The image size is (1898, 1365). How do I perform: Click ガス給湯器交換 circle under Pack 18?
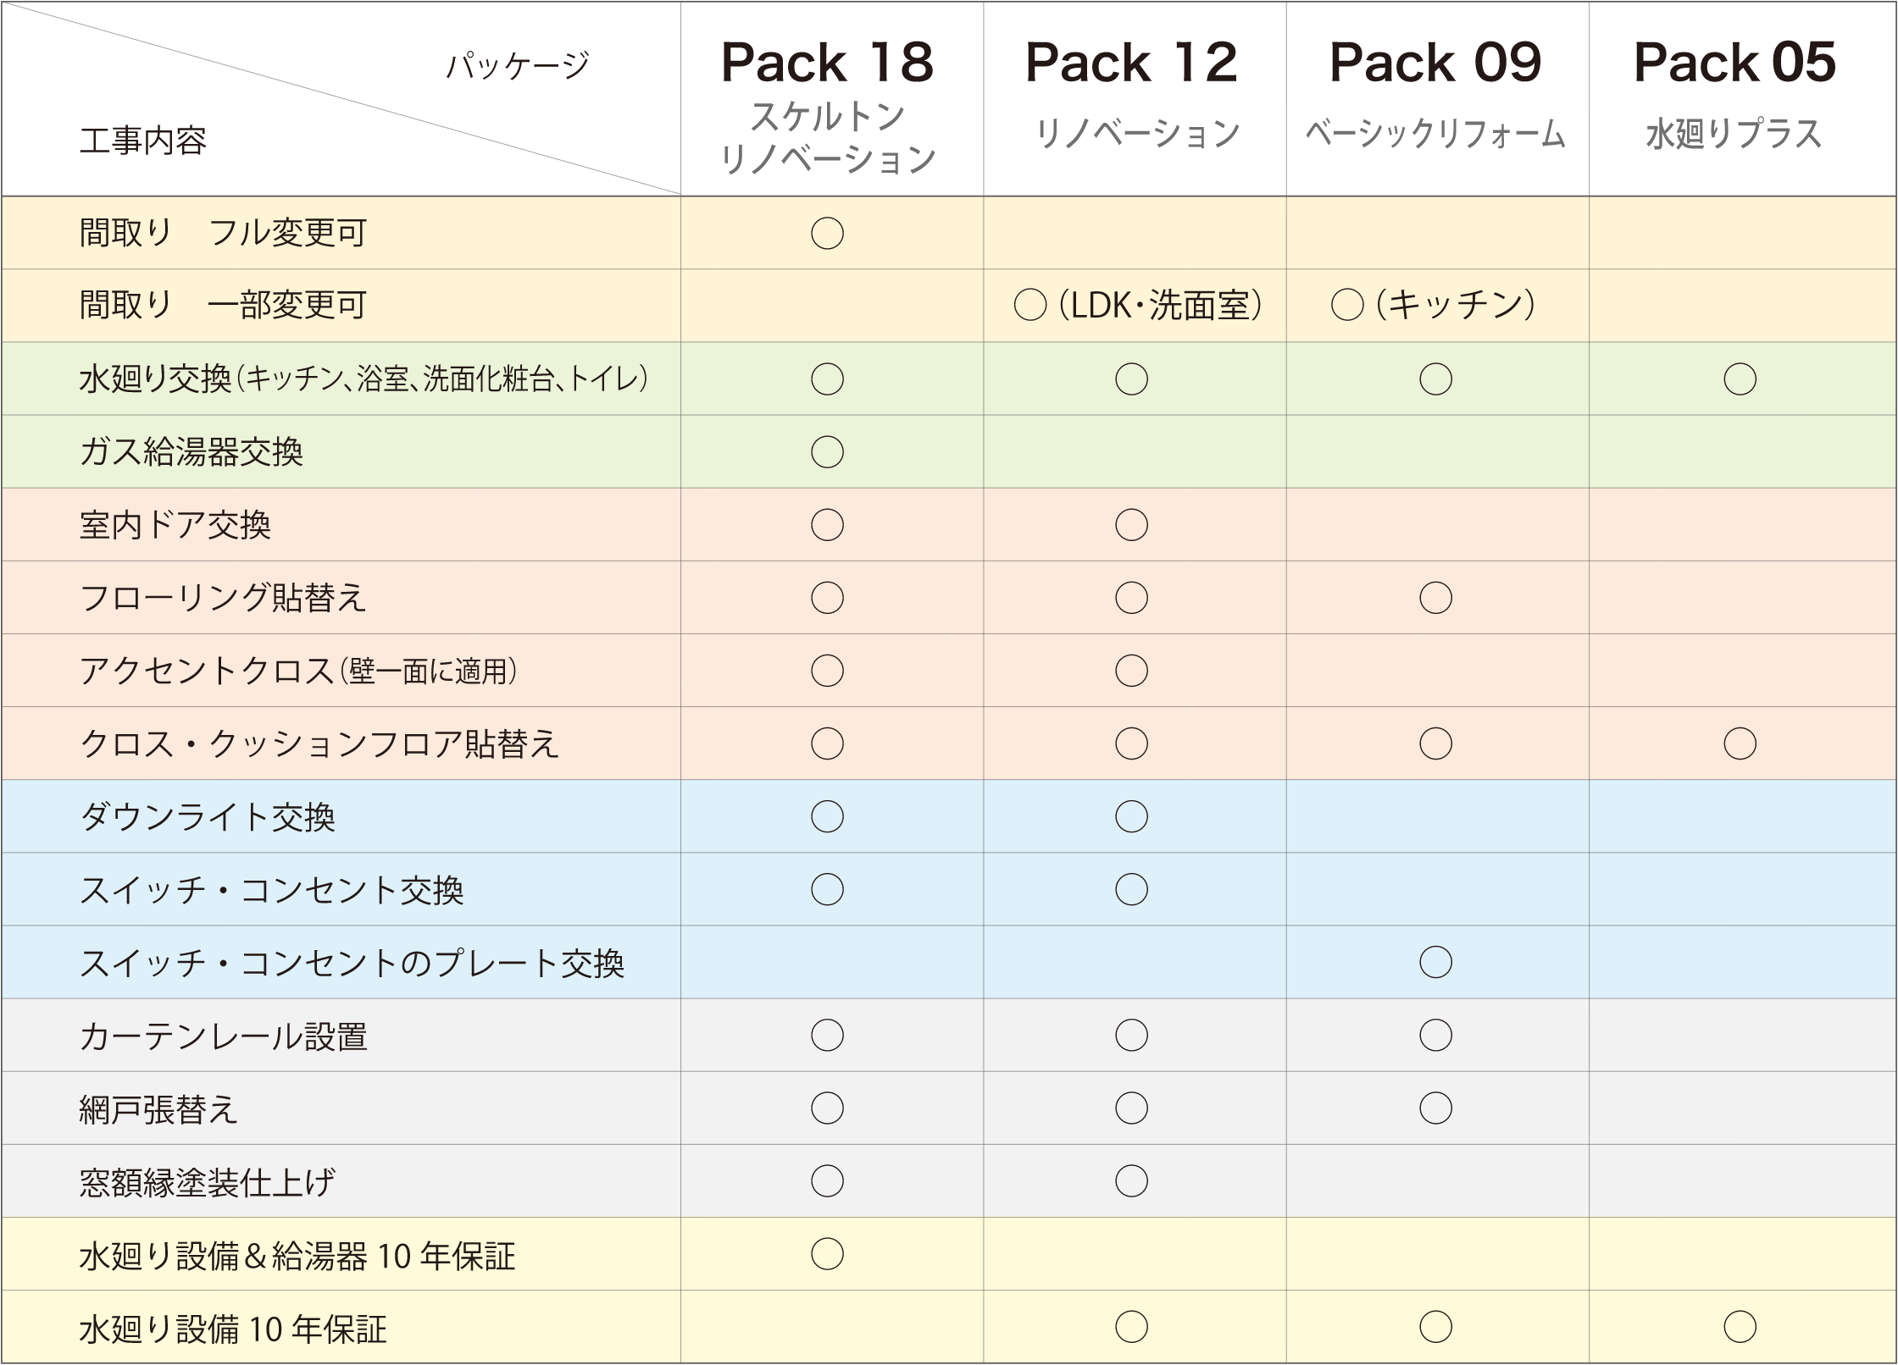827,451
